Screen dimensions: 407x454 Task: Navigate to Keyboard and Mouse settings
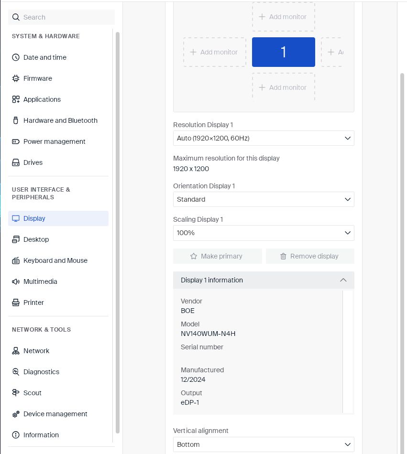(58, 260)
